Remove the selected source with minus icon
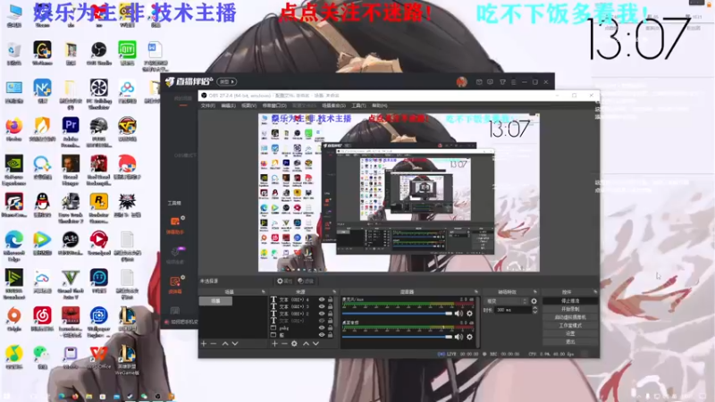Viewport: 715px width, 402px height. [x=284, y=344]
